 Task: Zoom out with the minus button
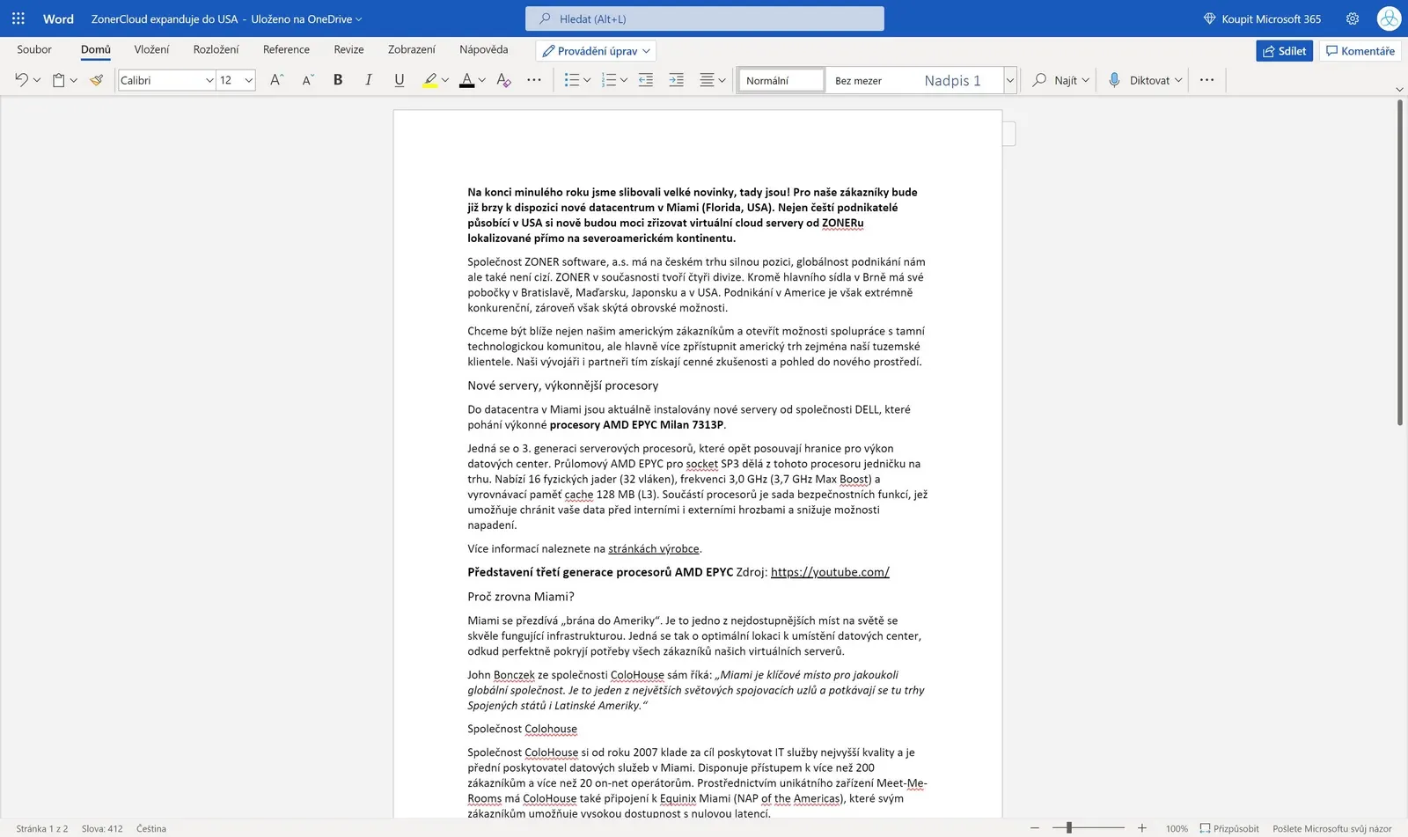pyautogui.click(x=1035, y=828)
